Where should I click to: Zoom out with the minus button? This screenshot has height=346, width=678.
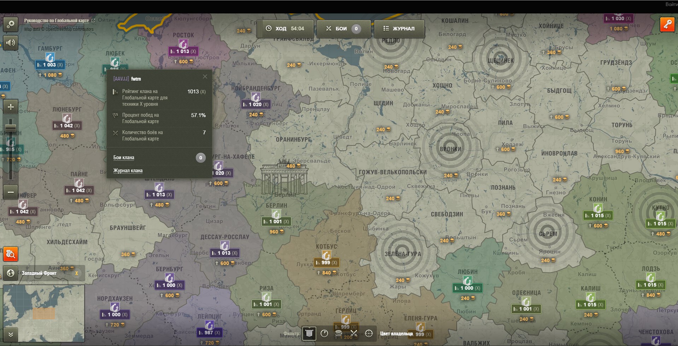pos(11,192)
